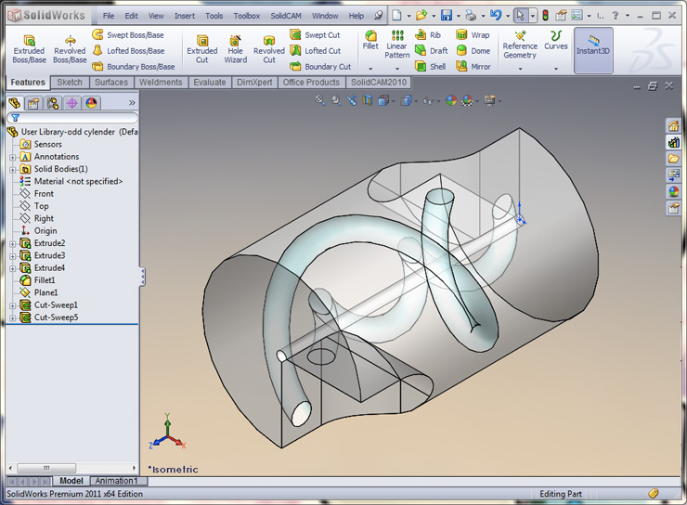Select the Extruded Boss/Base tool

[29, 49]
